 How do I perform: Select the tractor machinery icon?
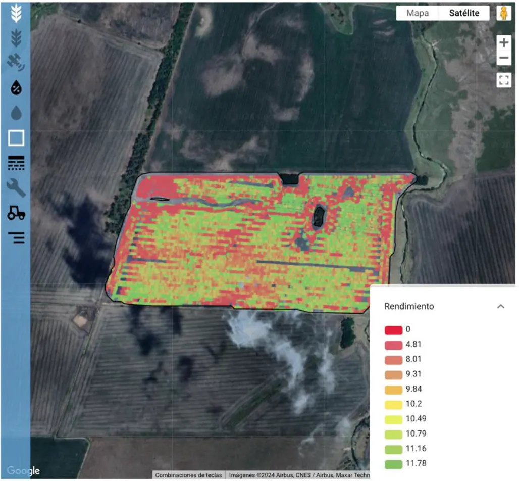click(x=16, y=213)
